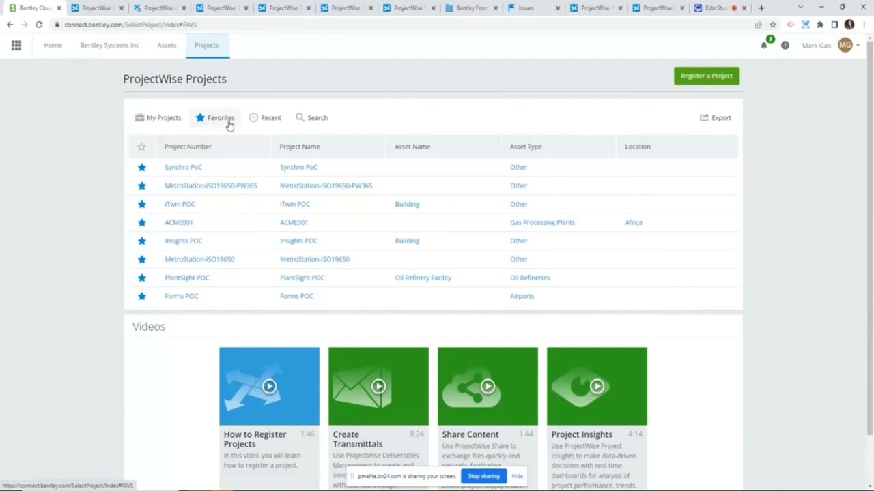Image resolution: width=874 pixels, height=491 pixels.
Task: Open iTwin POC project name link
Action: click(295, 204)
